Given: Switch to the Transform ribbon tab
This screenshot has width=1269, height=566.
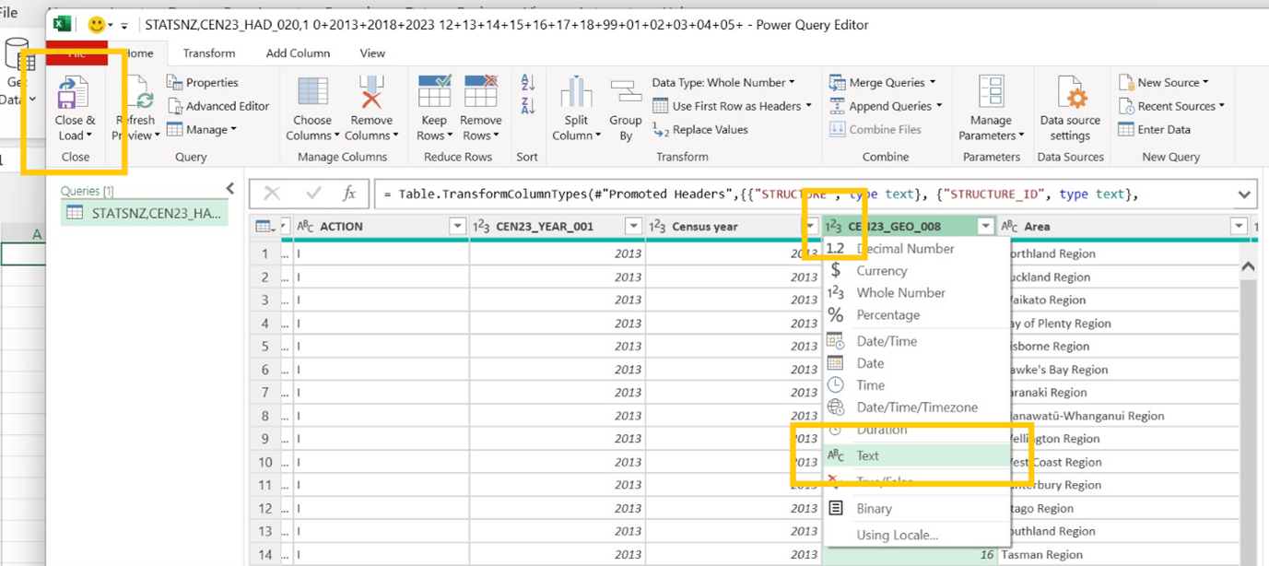Looking at the screenshot, I should (x=209, y=53).
